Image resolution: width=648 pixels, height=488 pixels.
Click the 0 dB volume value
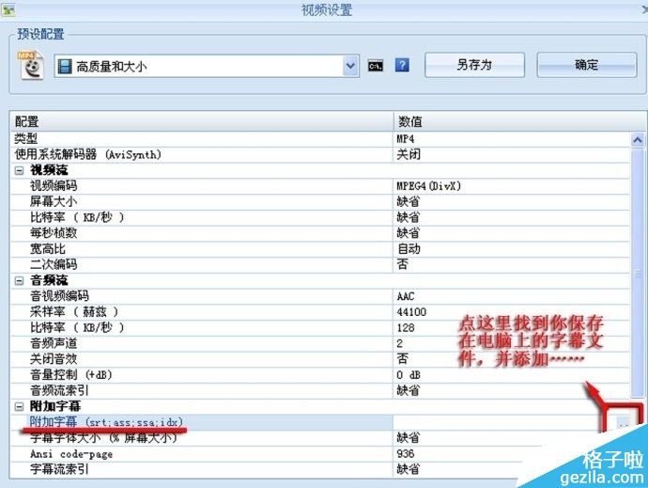pos(512,375)
